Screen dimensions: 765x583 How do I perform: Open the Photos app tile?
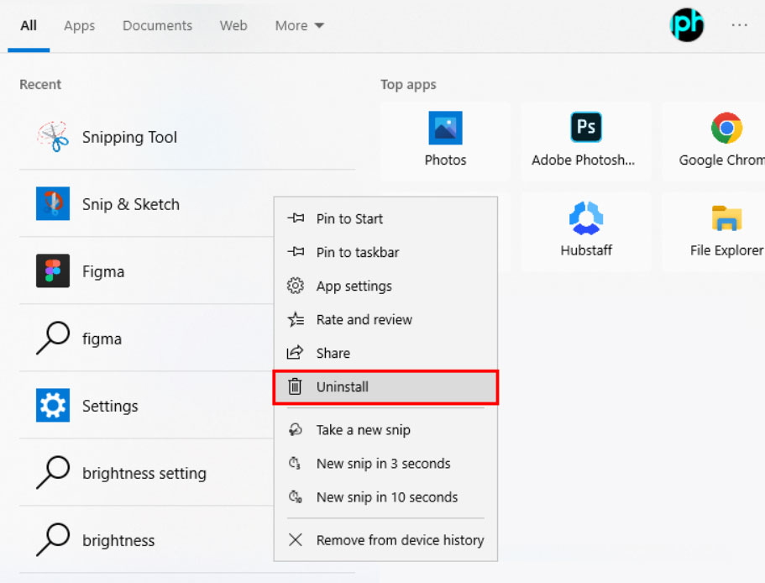[x=445, y=141]
